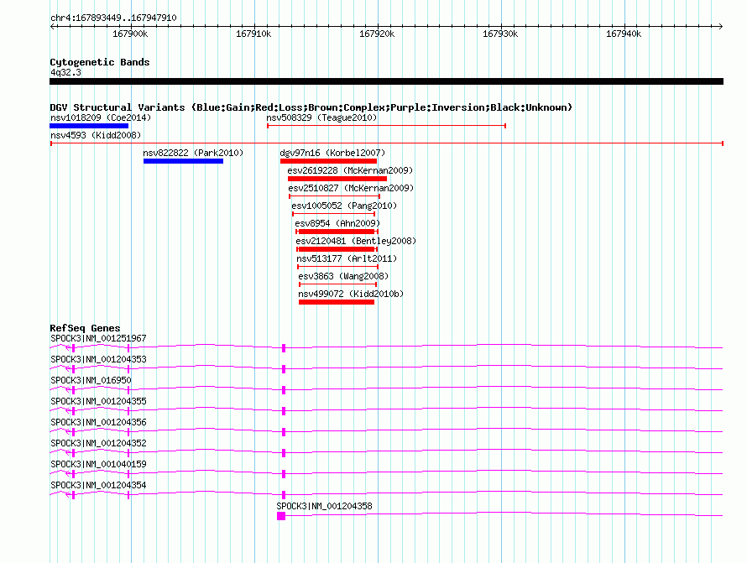Select the esv1005052 (Pang2010) variant label
747x563 pixels.
344,206
